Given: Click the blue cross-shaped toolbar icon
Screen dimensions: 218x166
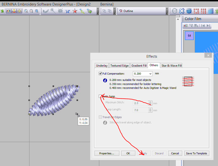Looking at the screenshot, I should [182, 11].
